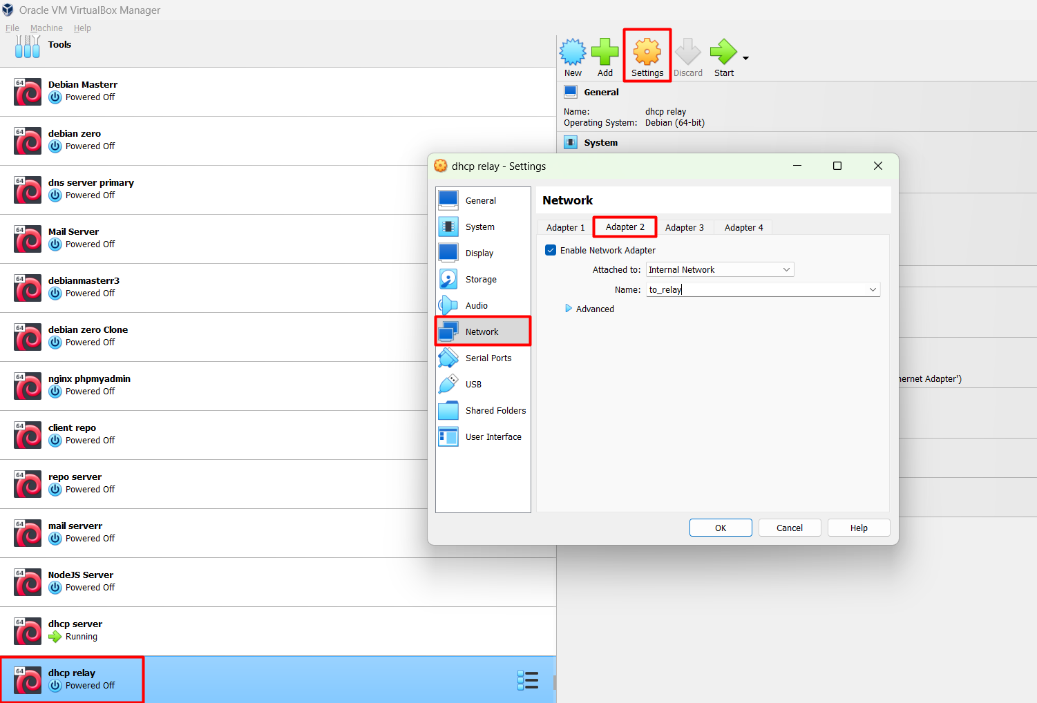Switch to Adapter 4 tab

pyautogui.click(x=744, y=227)
